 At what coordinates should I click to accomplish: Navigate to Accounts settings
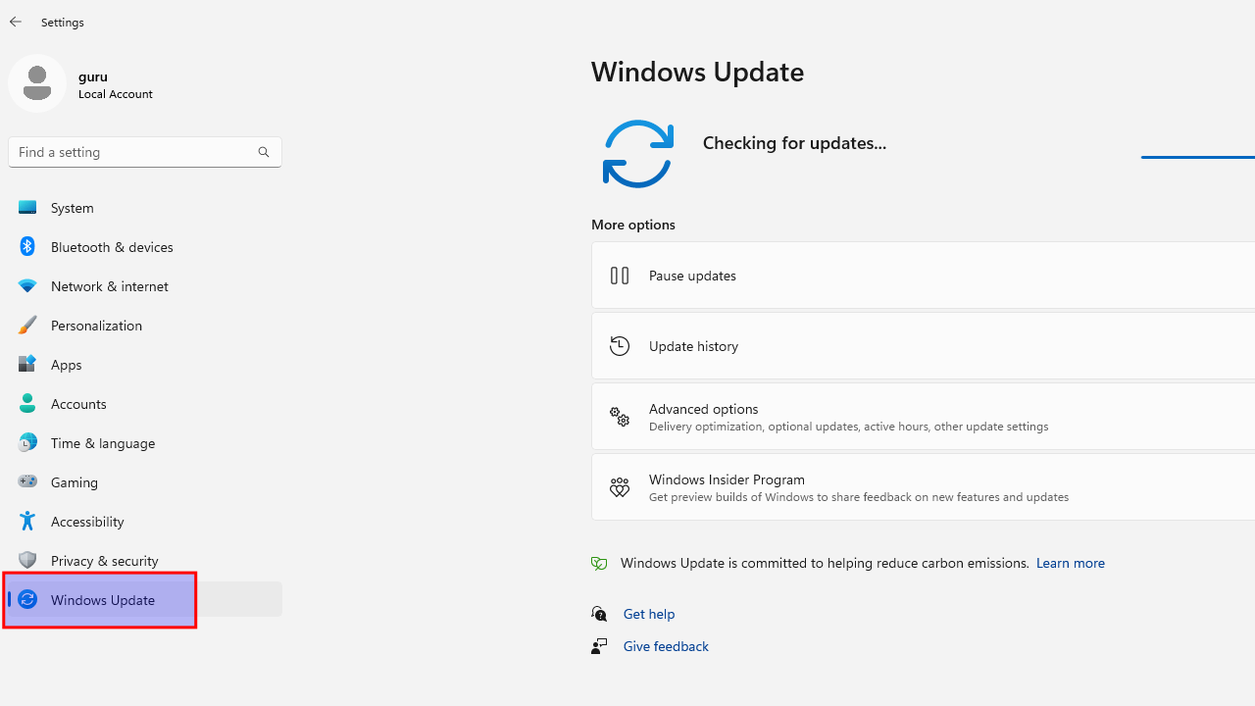(145, 404)
